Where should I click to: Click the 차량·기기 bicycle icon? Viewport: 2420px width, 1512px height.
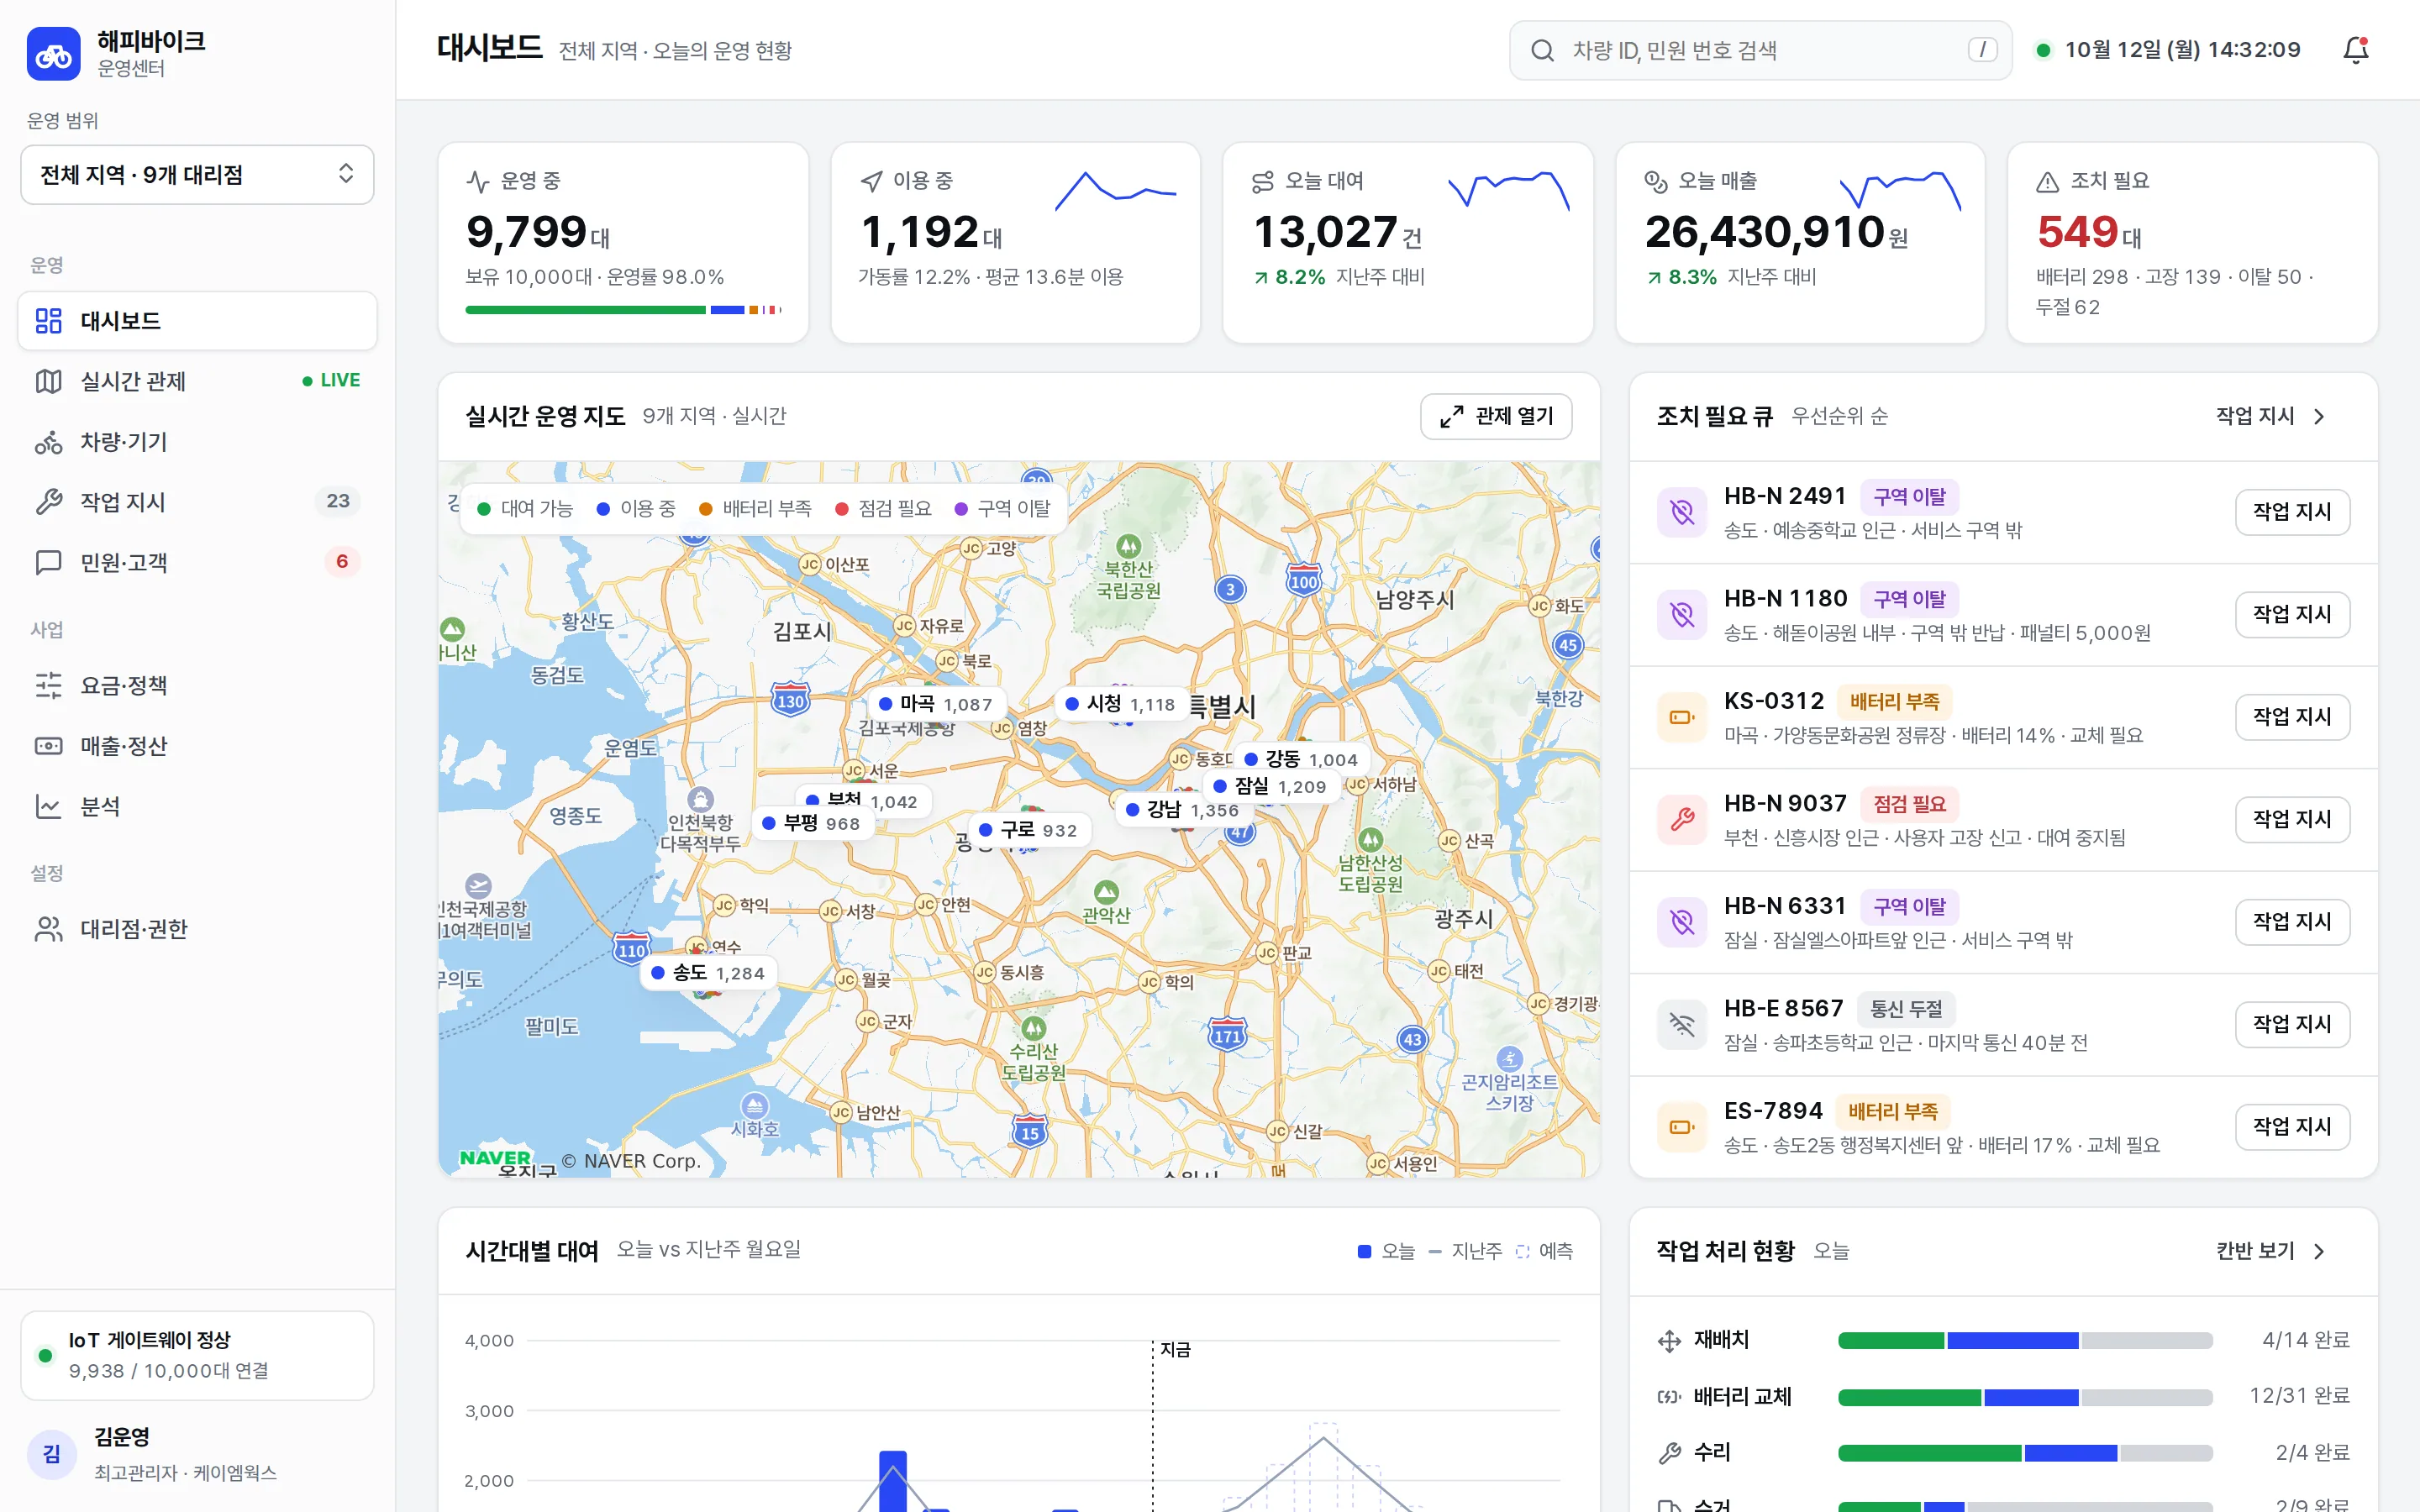coord(48,442)
